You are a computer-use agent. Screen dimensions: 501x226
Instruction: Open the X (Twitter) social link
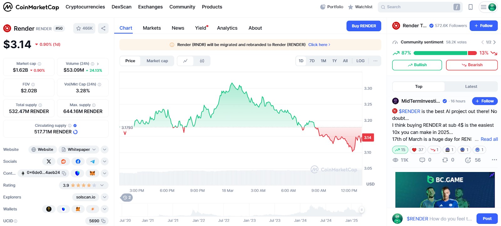[x=49, y=161]
